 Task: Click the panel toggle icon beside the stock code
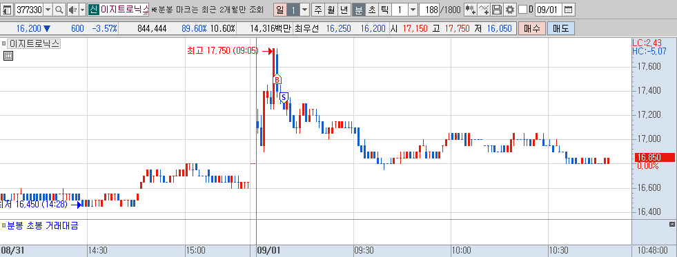8,9
